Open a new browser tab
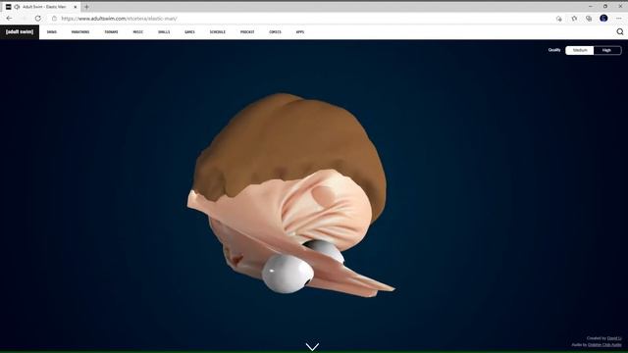 (86, 7)
